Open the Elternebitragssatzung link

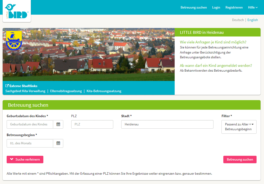66,91
